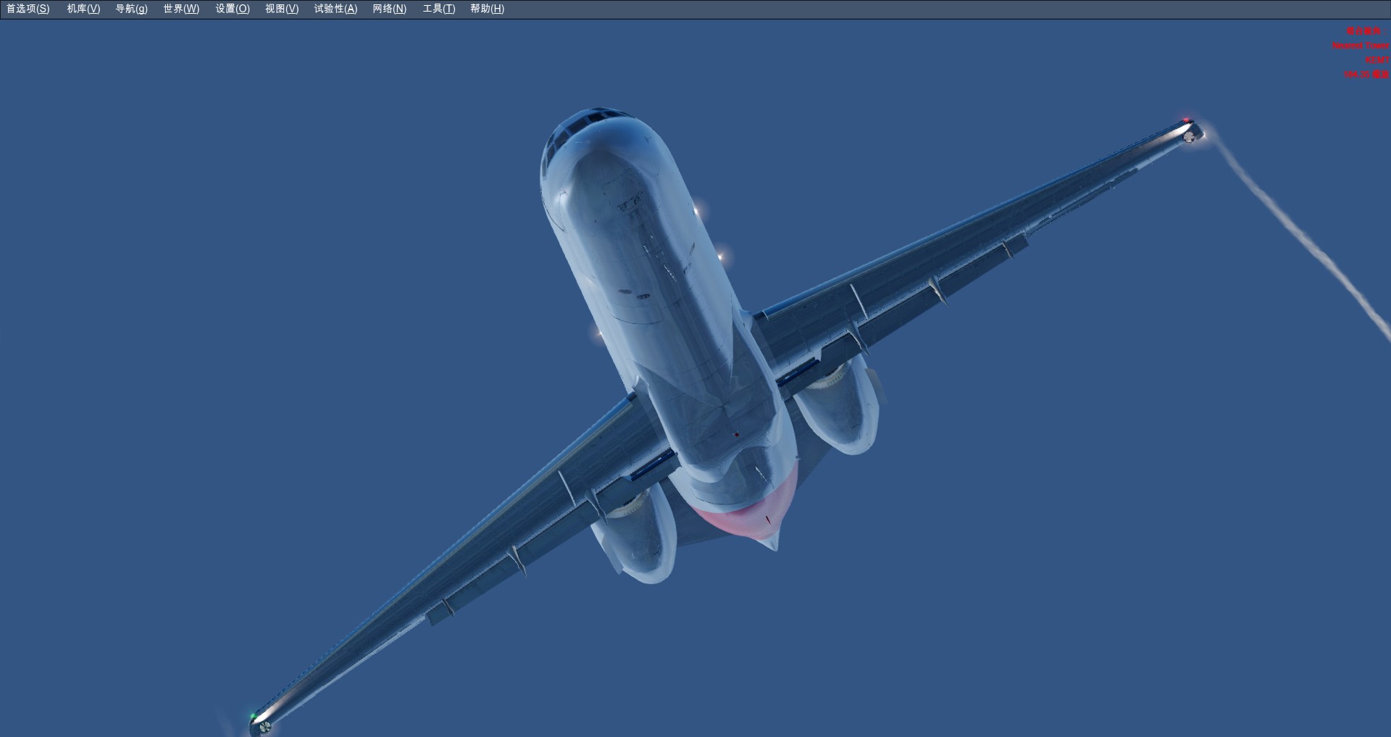Screen dimensions: 1391x737
Task: Open the 网络(N) network menu
Action: pyautogui.click(x=389, y=9)
